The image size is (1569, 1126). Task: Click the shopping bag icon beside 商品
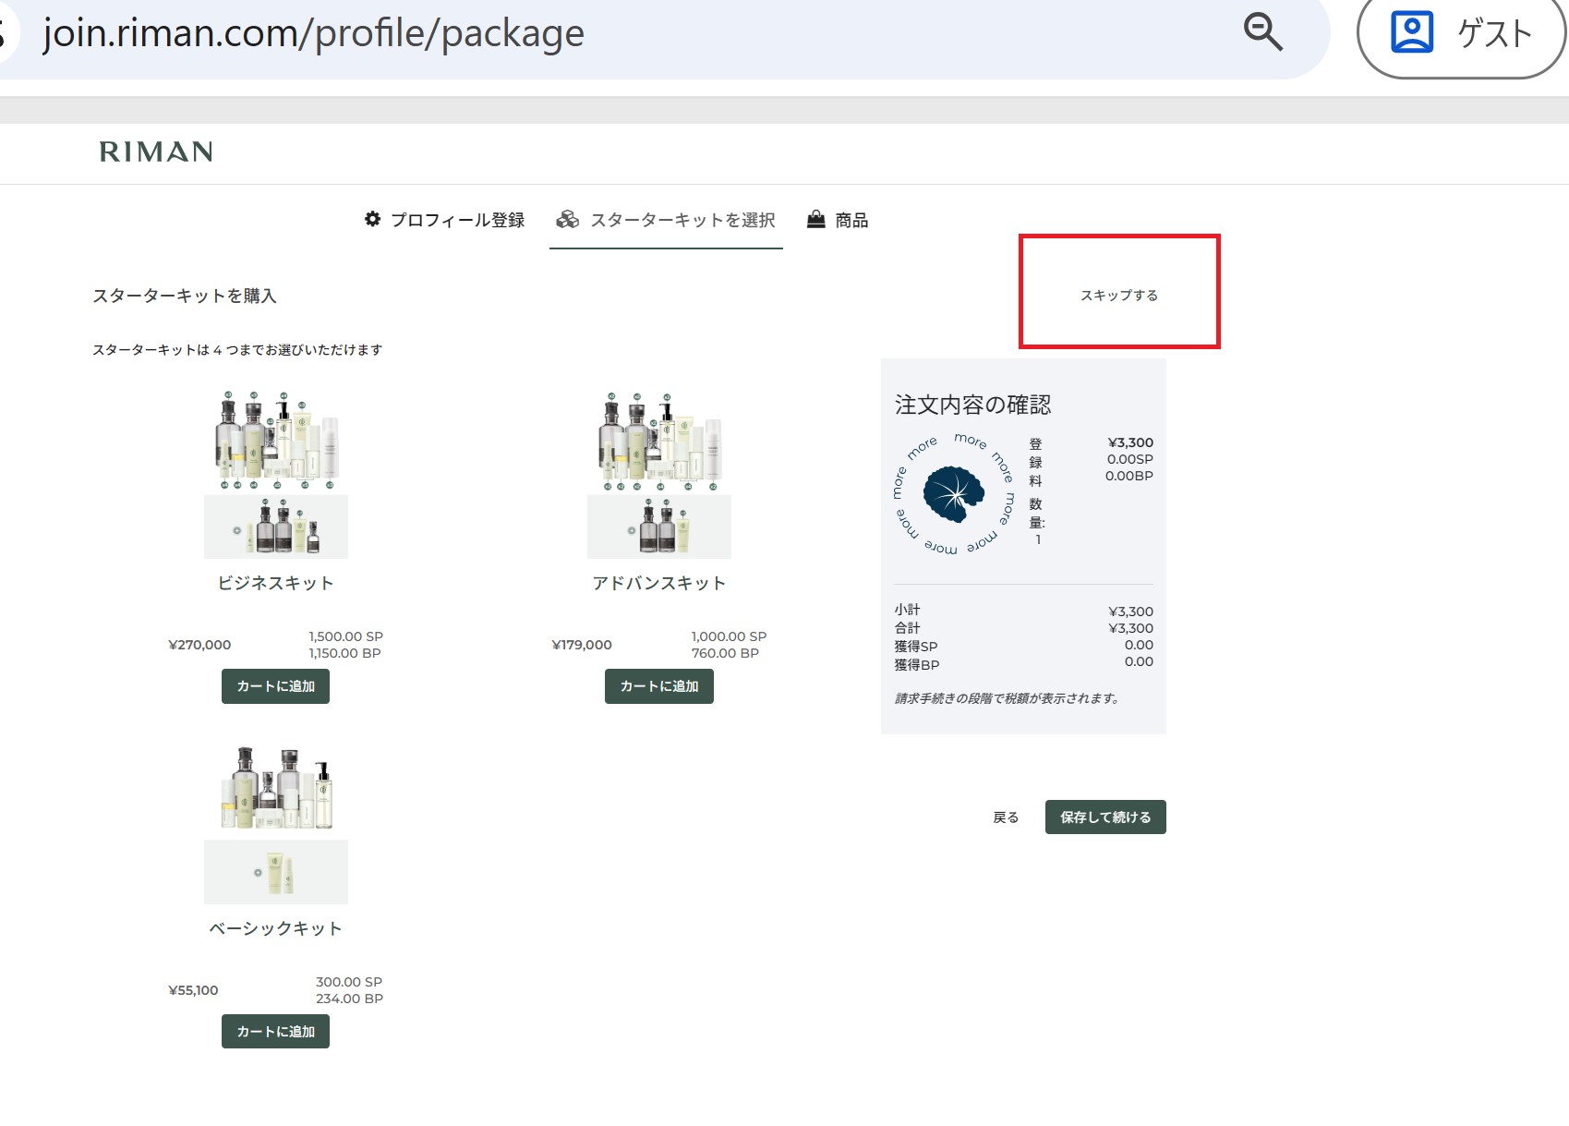[x=815, y=219]
